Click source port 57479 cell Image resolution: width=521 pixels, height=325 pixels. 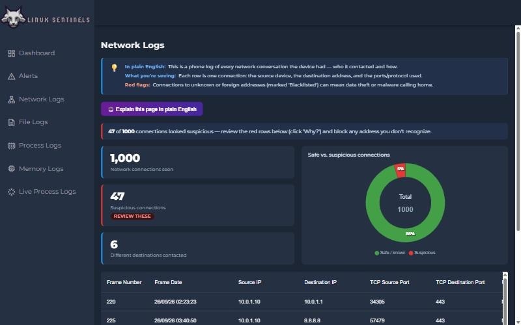[x=377, y=320]
